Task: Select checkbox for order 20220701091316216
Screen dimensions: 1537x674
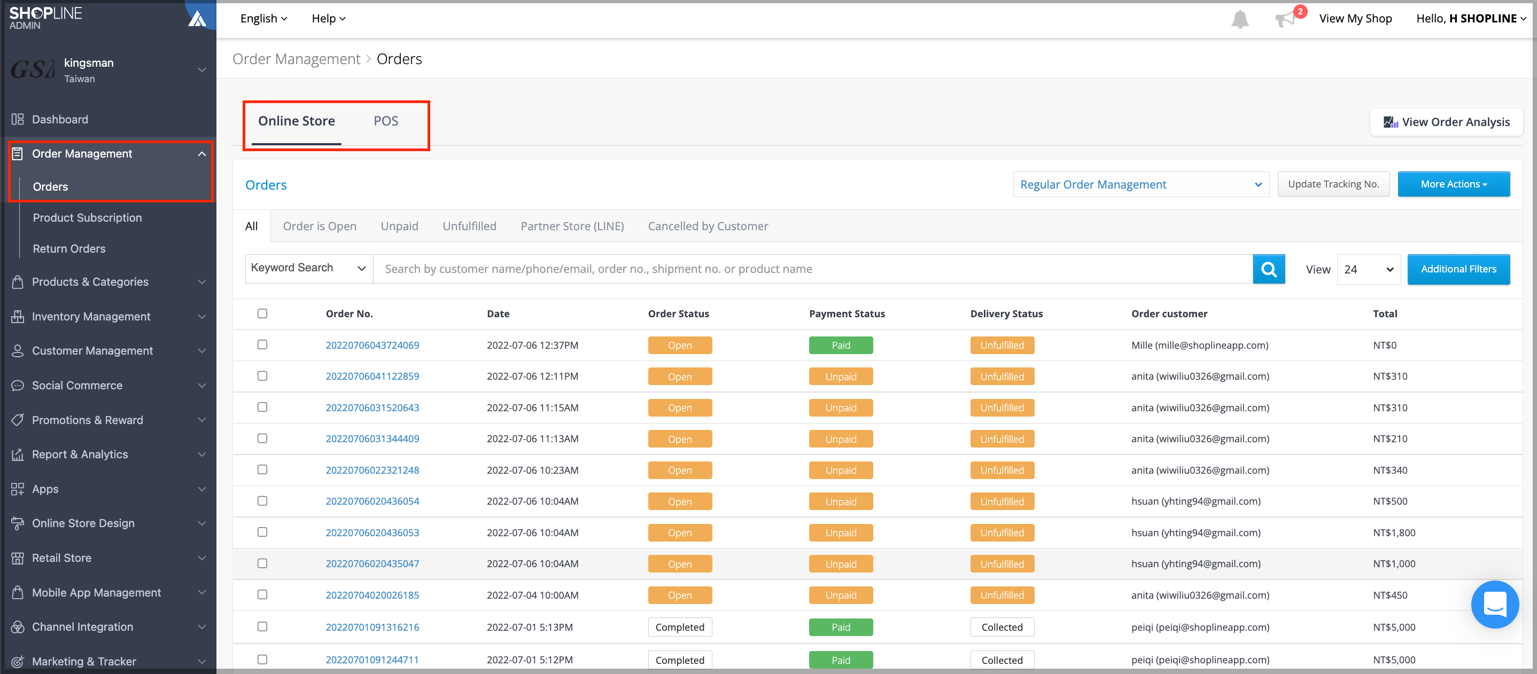Action: coord(262,627)
